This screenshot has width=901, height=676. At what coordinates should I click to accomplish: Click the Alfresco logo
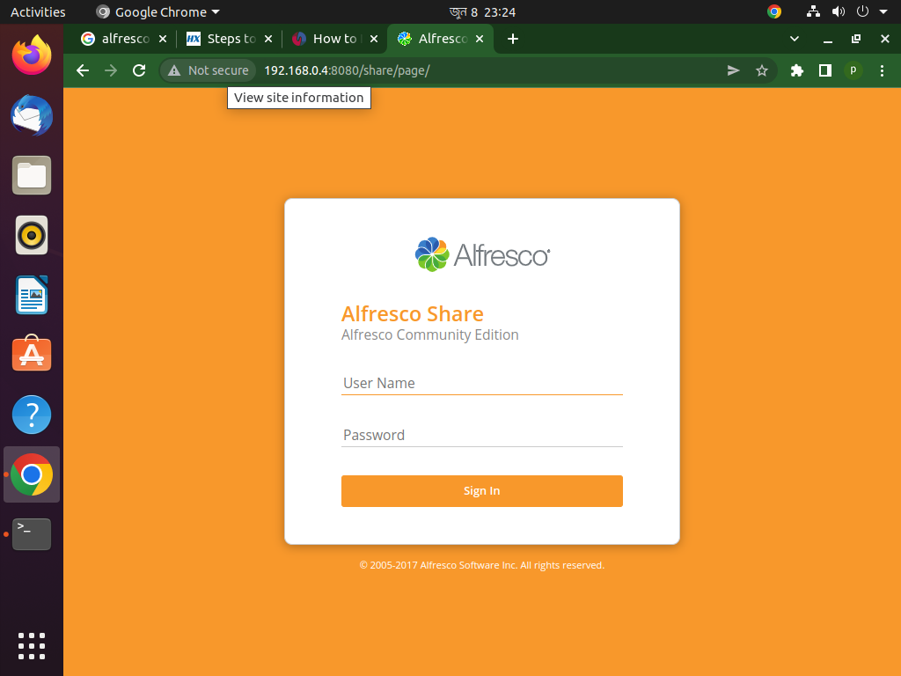click(482, 254)
